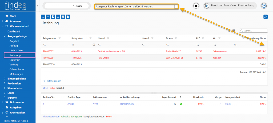Click the refresh icon in the toolbar
Image resolution: width=273 pixels, height=123 pixels.
click(x=43, y=17)
